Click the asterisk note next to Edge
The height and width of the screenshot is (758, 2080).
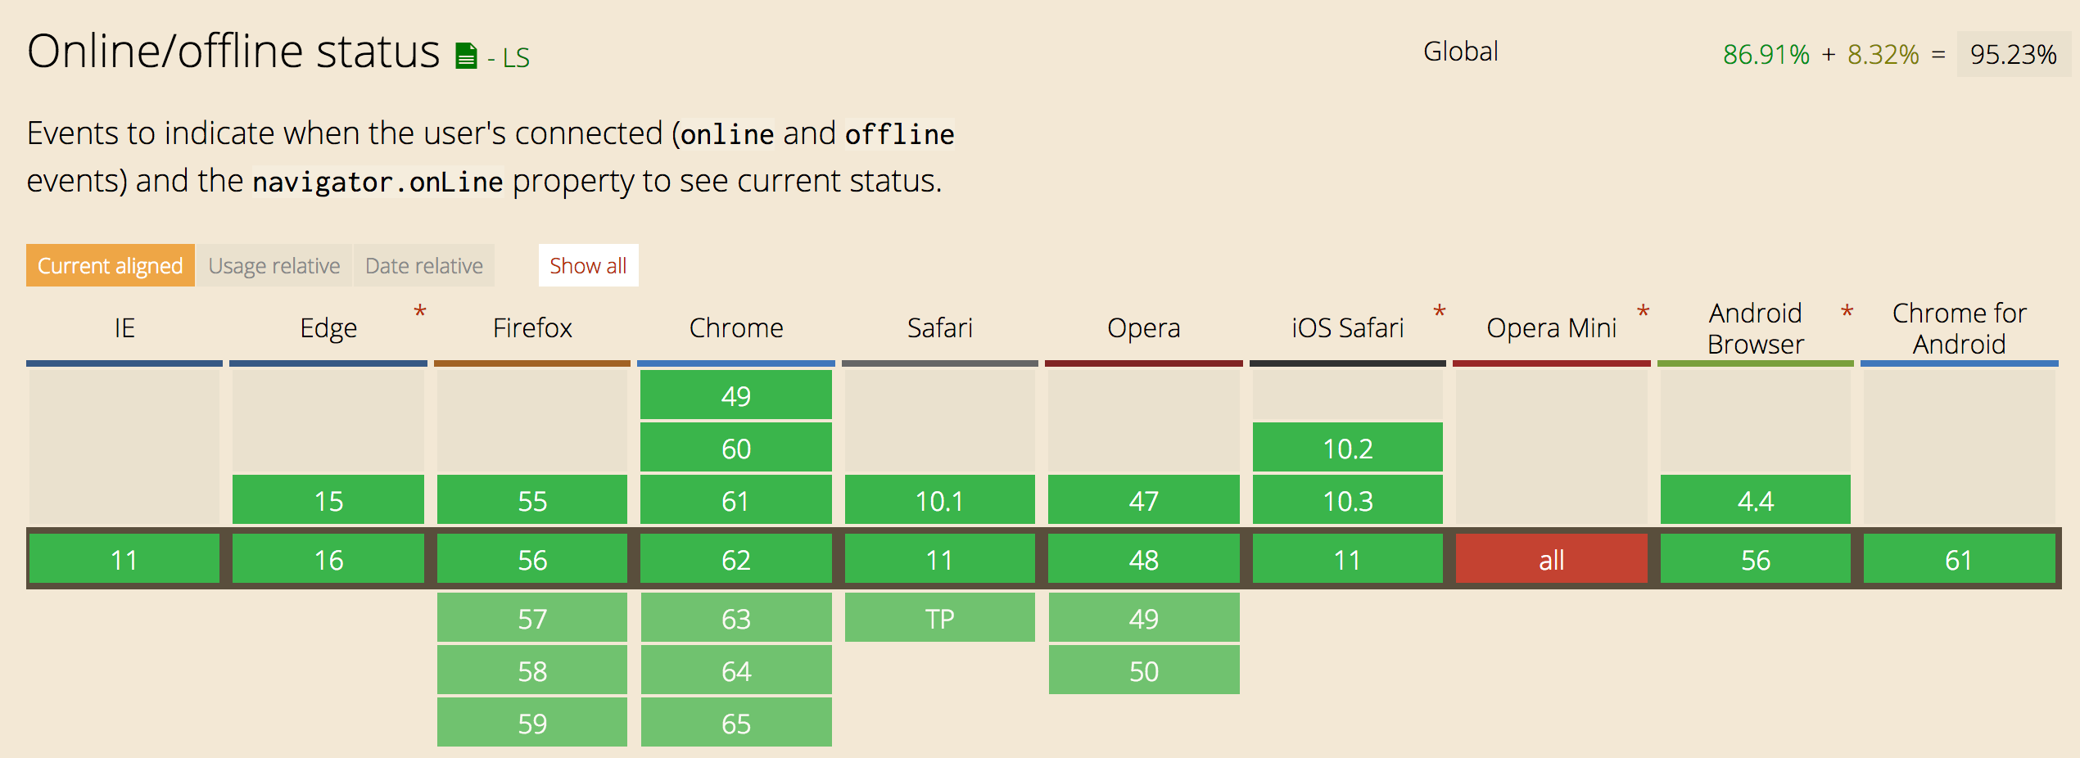click(420, 313)
